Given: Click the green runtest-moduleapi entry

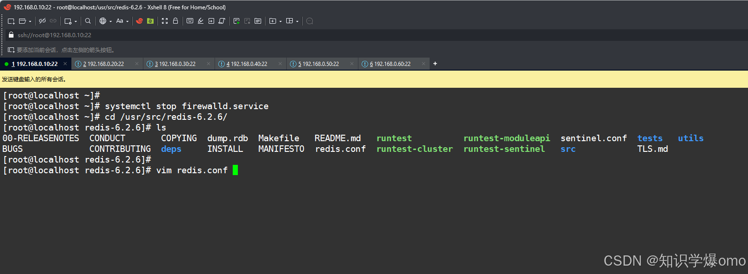Looking at the screenshot, I should click(507, 138).
